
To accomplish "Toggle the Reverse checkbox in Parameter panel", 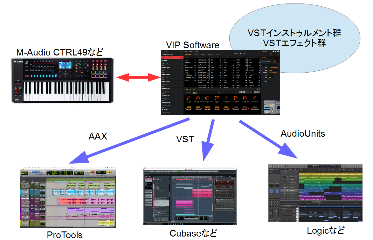I will [268, 80].
